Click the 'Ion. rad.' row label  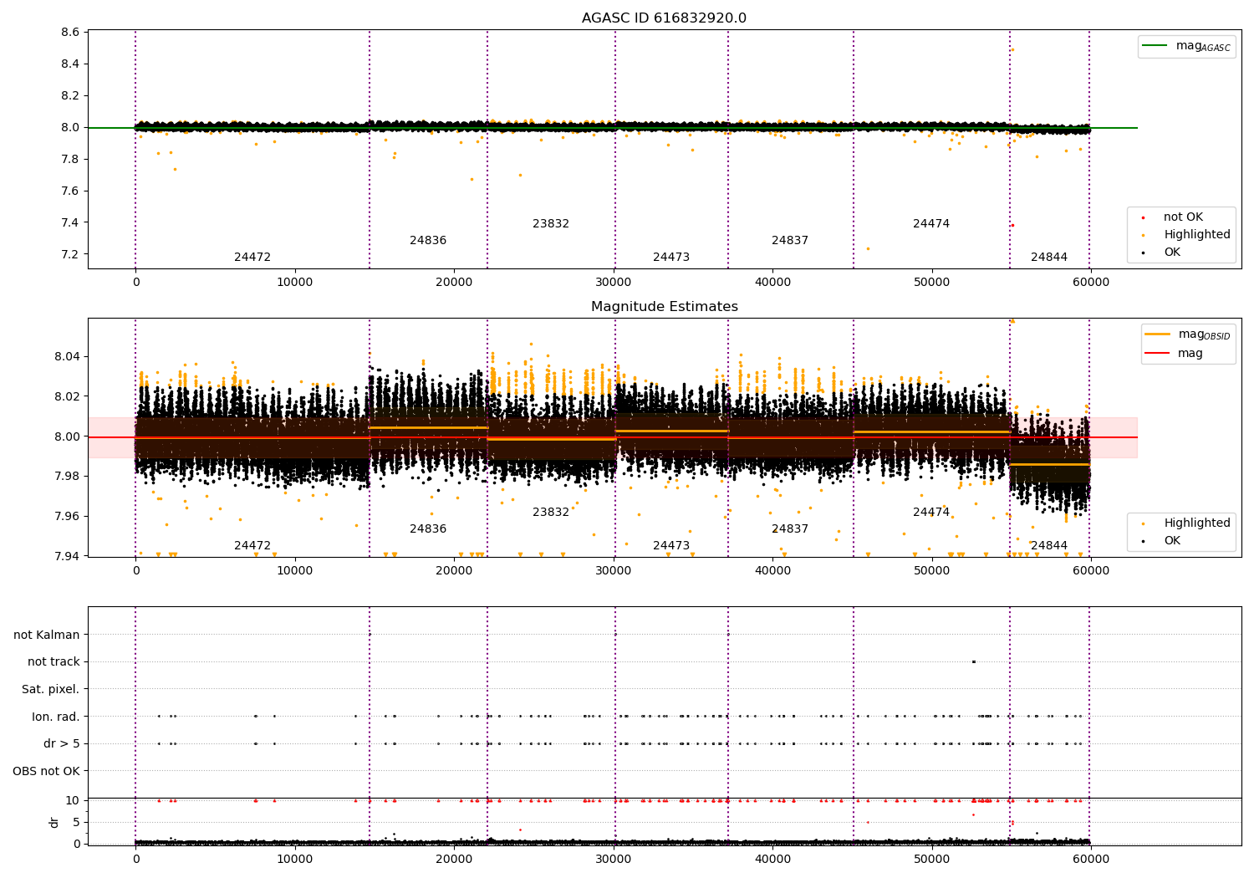pyautogui.click(x=56, y=717)
